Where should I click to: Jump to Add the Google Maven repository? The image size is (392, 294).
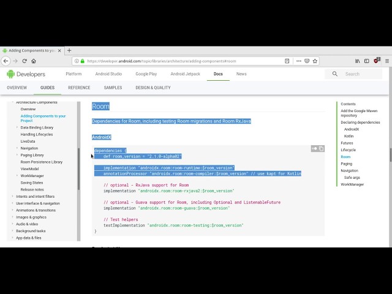(359, 113)
